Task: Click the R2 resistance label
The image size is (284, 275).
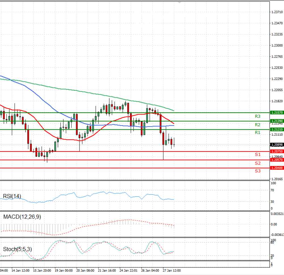Action: [258, 125]
